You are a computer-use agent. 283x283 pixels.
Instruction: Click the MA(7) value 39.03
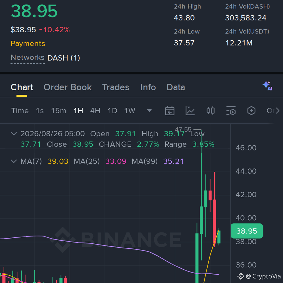point(58,161)
